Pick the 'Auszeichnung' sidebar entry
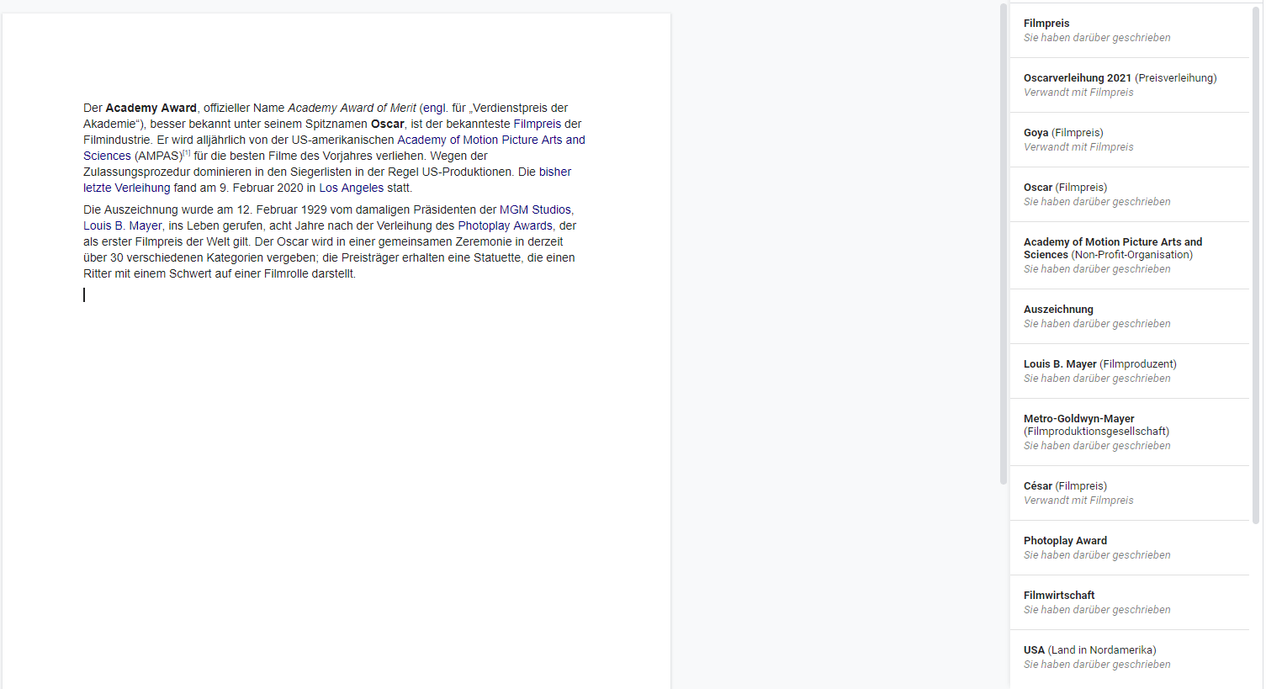Image resolution: width=1266 pixels, height=689 pixels. (1130, 316)
